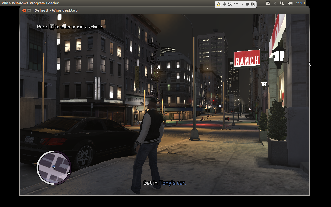Click the F key icon in the hint
This screenshot has width=331, height=207.
tap(52, 27)
